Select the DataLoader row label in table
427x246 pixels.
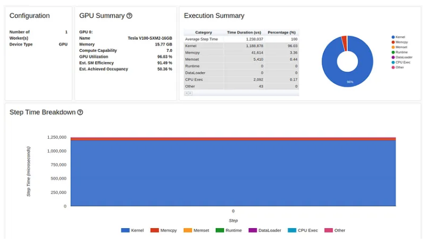[x=195, y=73]
